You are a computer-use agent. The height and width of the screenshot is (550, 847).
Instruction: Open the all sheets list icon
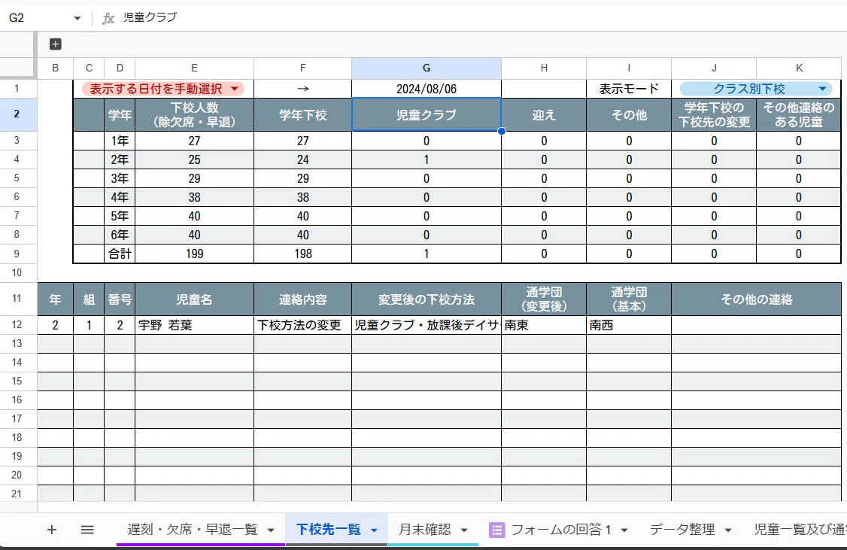(x=87, y=530)
